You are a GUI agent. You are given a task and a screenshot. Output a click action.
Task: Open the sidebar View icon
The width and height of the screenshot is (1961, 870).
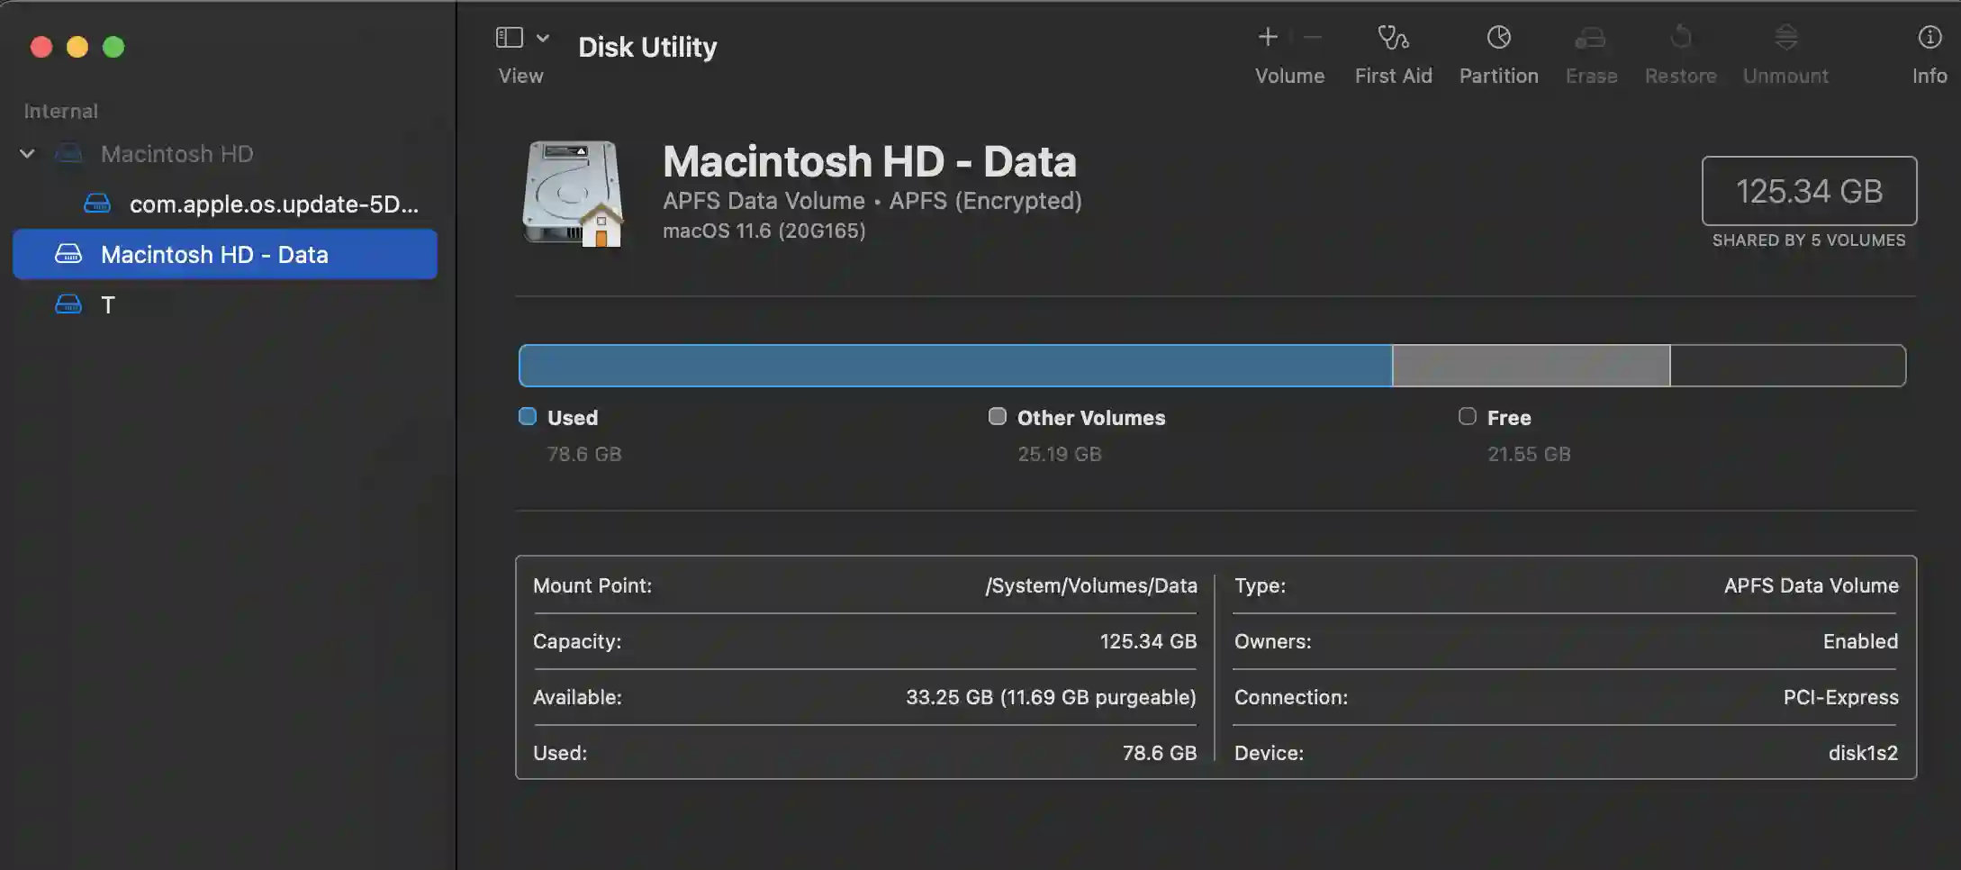click(x=509, y=37)
